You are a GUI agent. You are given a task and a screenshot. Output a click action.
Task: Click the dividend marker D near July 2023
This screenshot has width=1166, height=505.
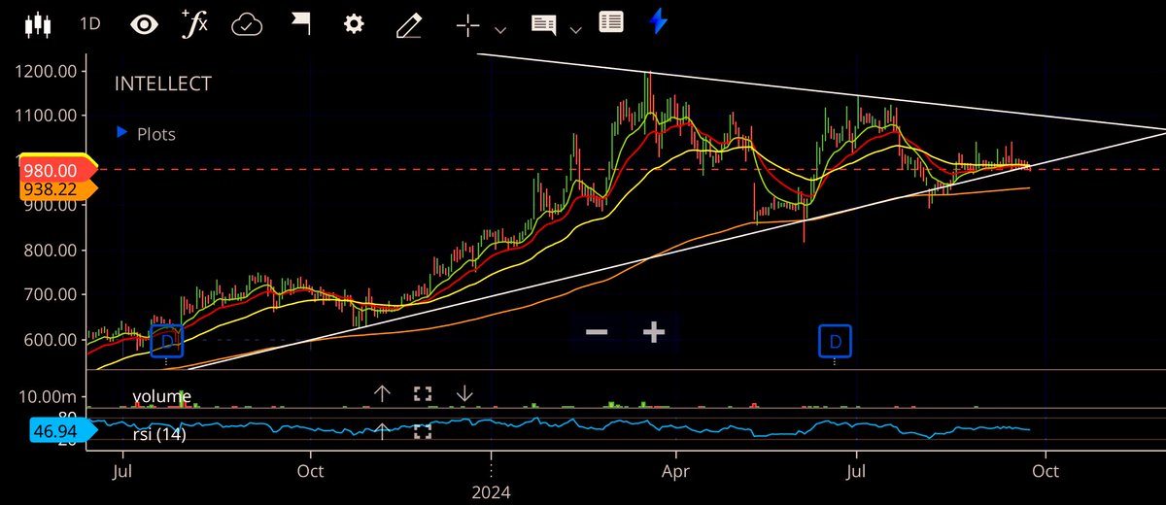coord(166,341)
